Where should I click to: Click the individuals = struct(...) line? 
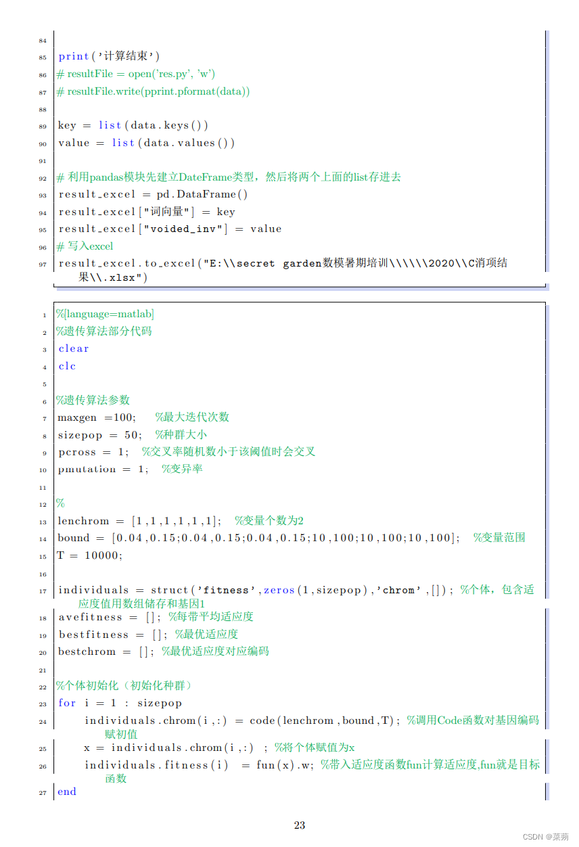click(x=296, y=596)
